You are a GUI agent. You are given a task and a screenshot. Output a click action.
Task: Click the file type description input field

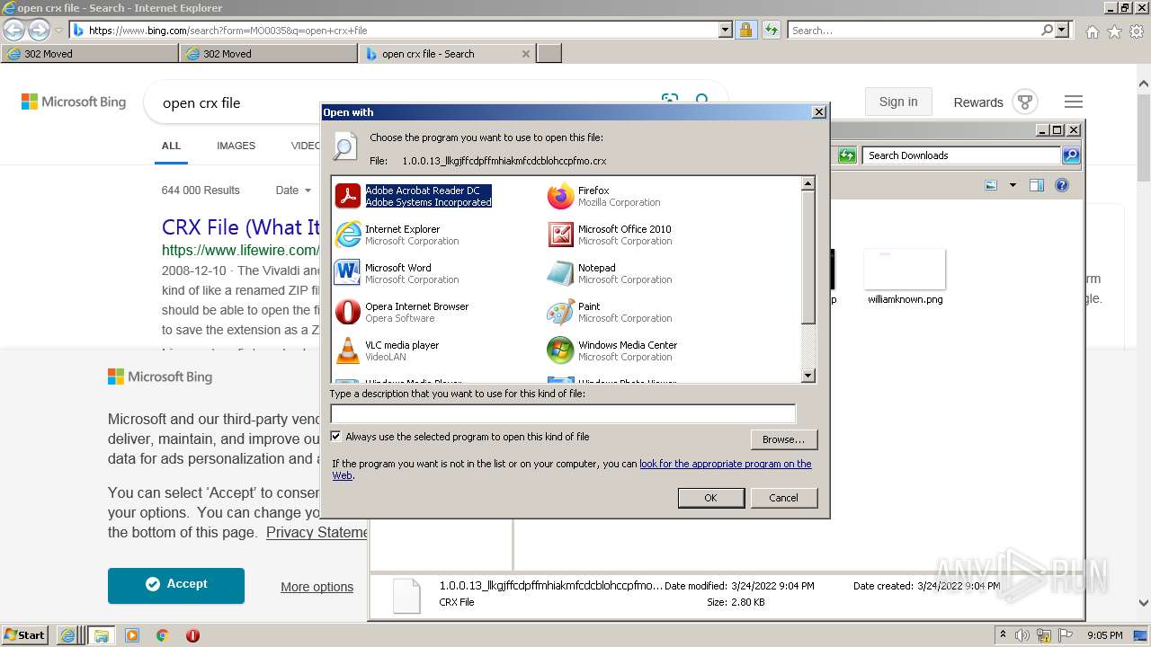563,413
